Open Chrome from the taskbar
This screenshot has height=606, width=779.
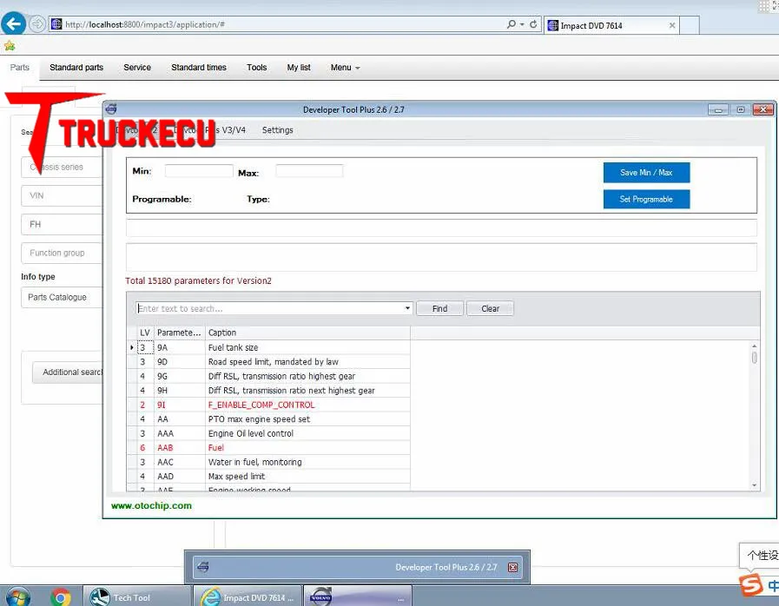61,597
